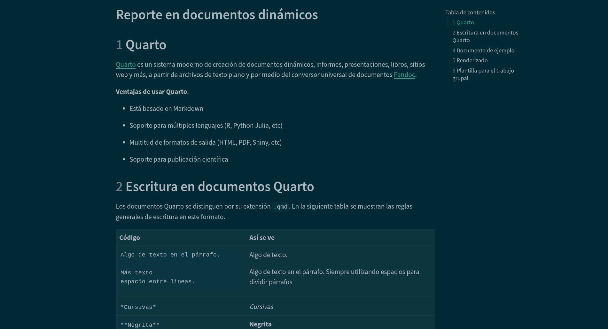Click the 'Código' table column header
This screenshot has width=608, height=329.
(129, 238)
